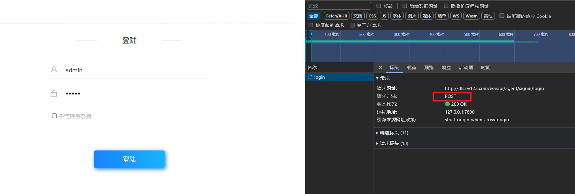Filter requests by 其他
Viewport: 575px width, 194px height.
coord(488,16)
